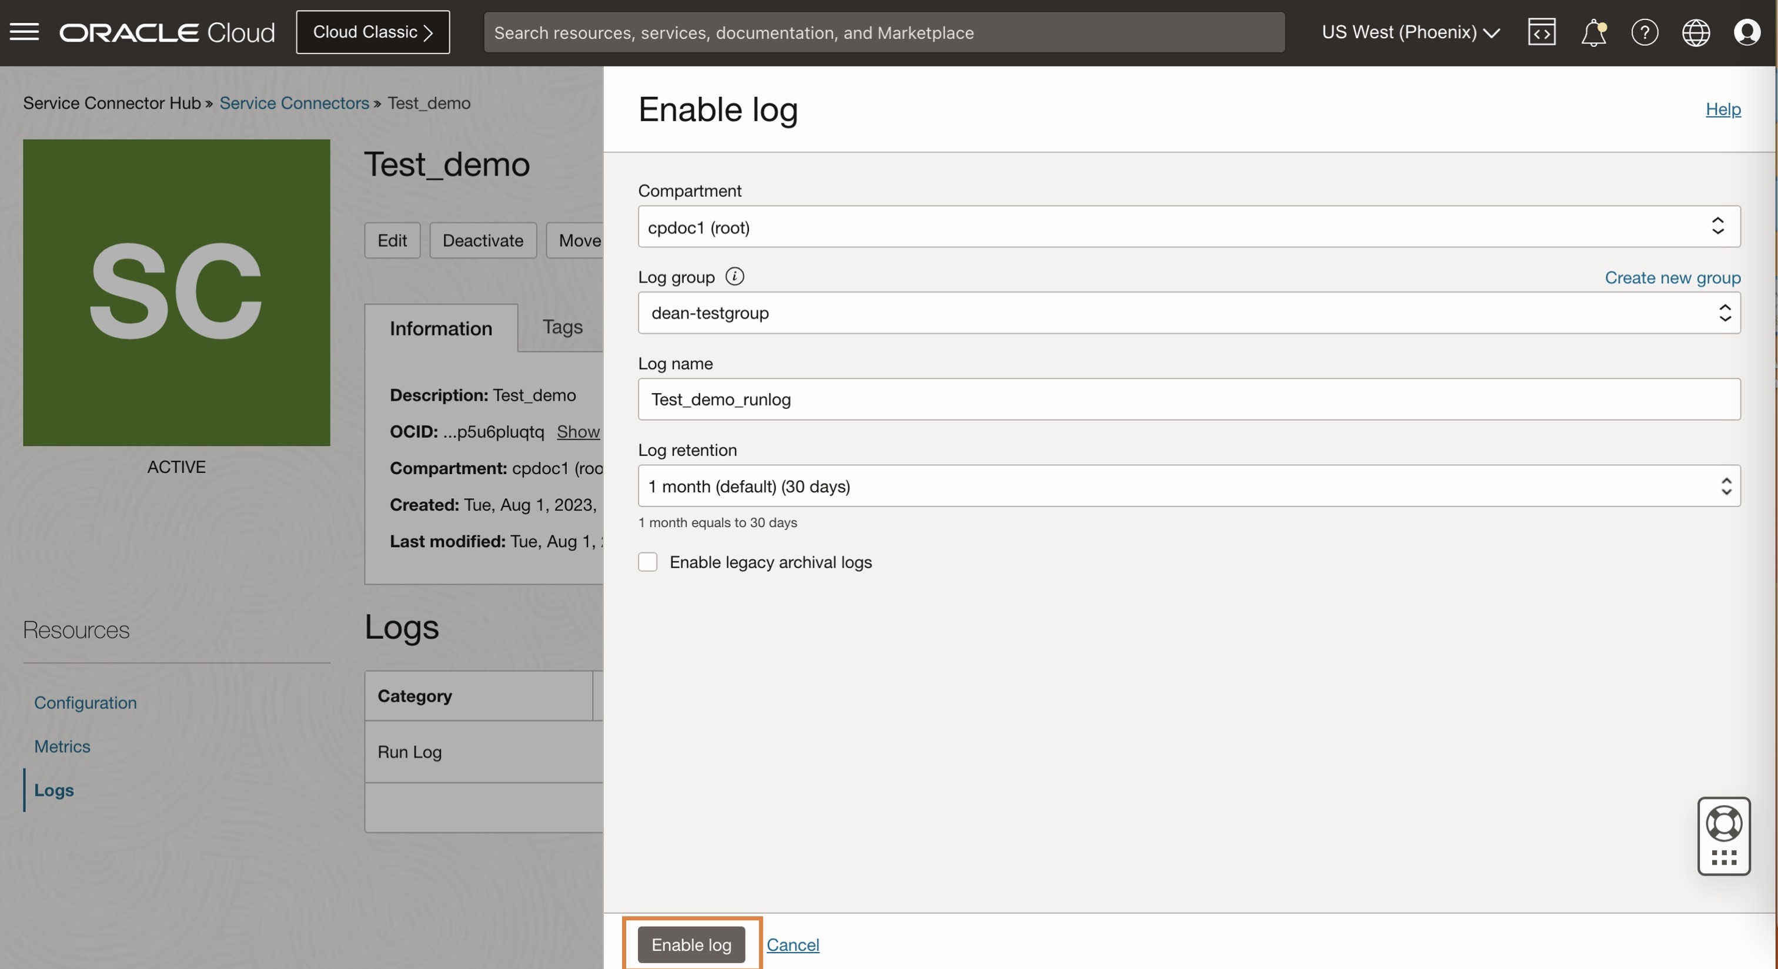Open the floating support widget
Image resolution: width=1778 pixels, height=969 pixels.
point(1724,837)
